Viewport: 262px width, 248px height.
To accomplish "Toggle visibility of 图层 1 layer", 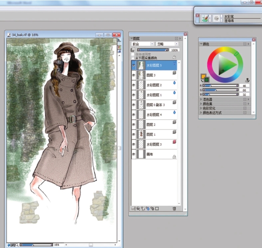I will click(134, 134).
